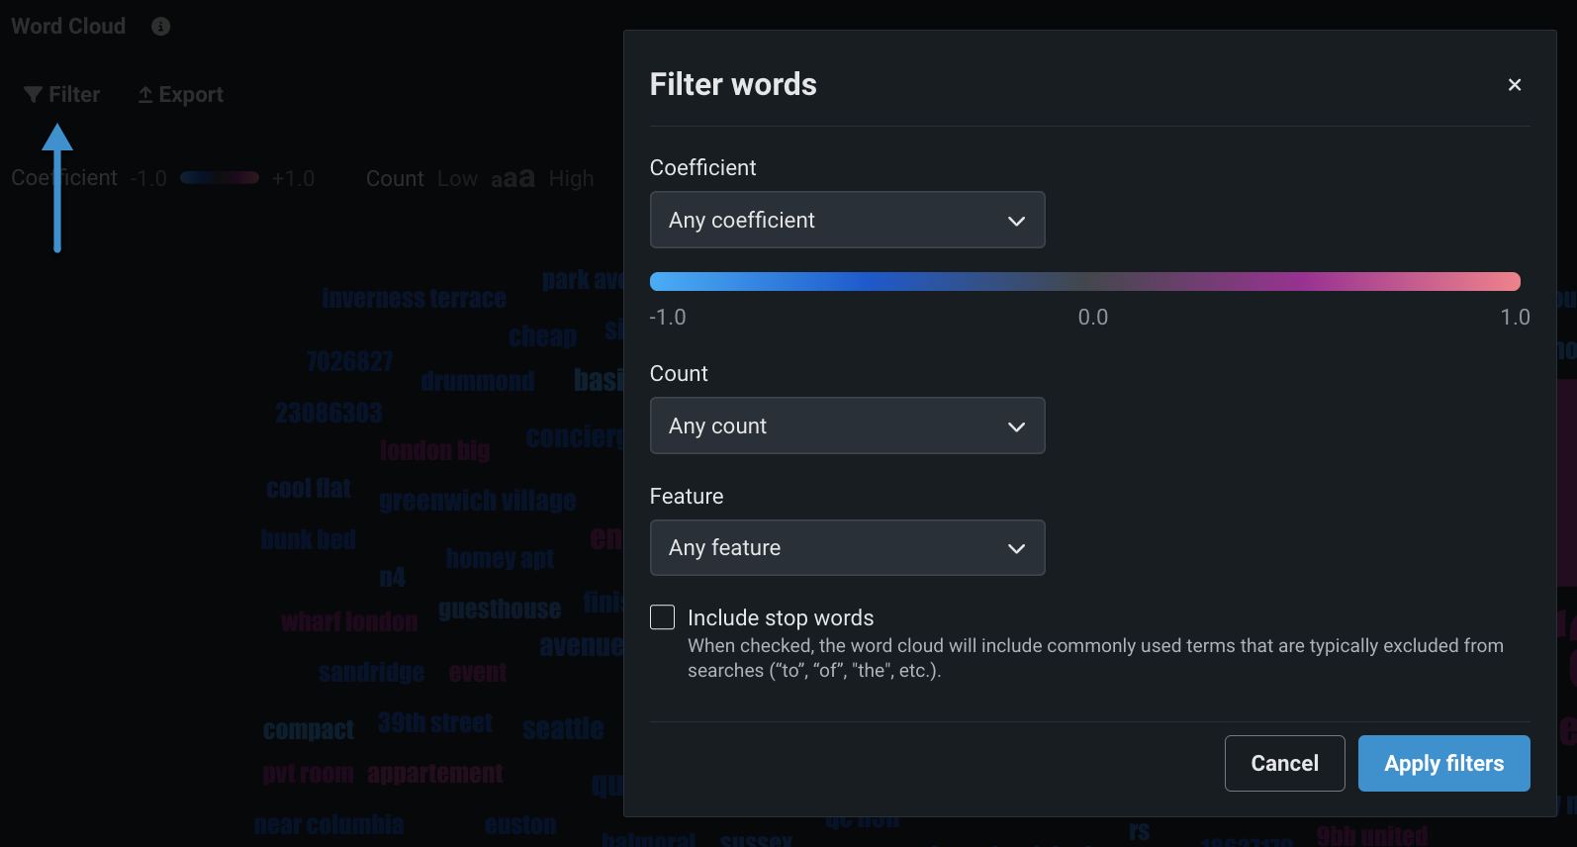Select the word "greenwich village" in the cloud

point(477,502)
